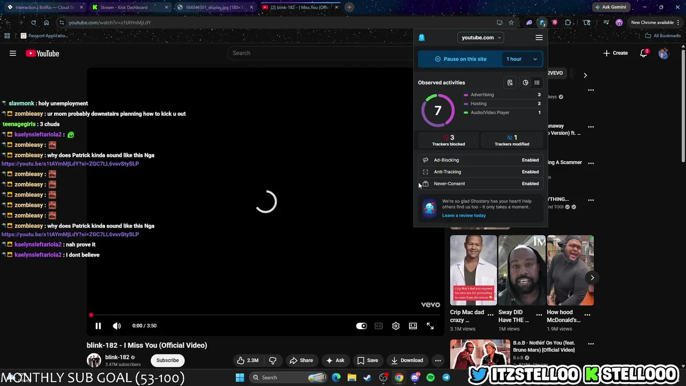Open the Crip Mac dad short thumbnail

[x=473, y=270]
